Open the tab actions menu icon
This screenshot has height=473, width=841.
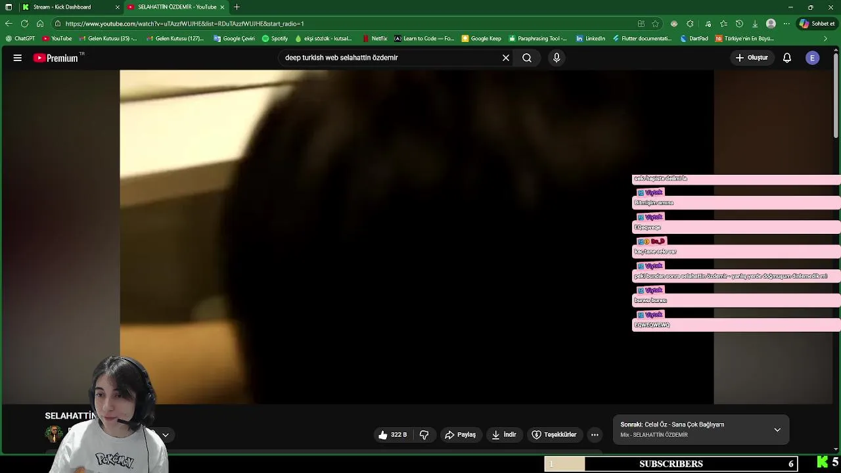9,7
